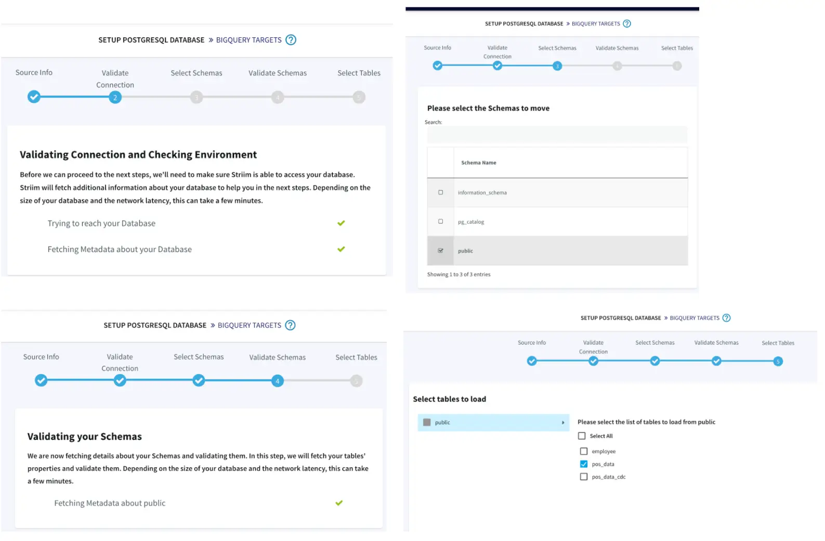Image resolution: width=825 pixels, height=541 pixels.
Task: Click step 4 circle in Validating your Schemas wizard
Action: click(278, 381)
